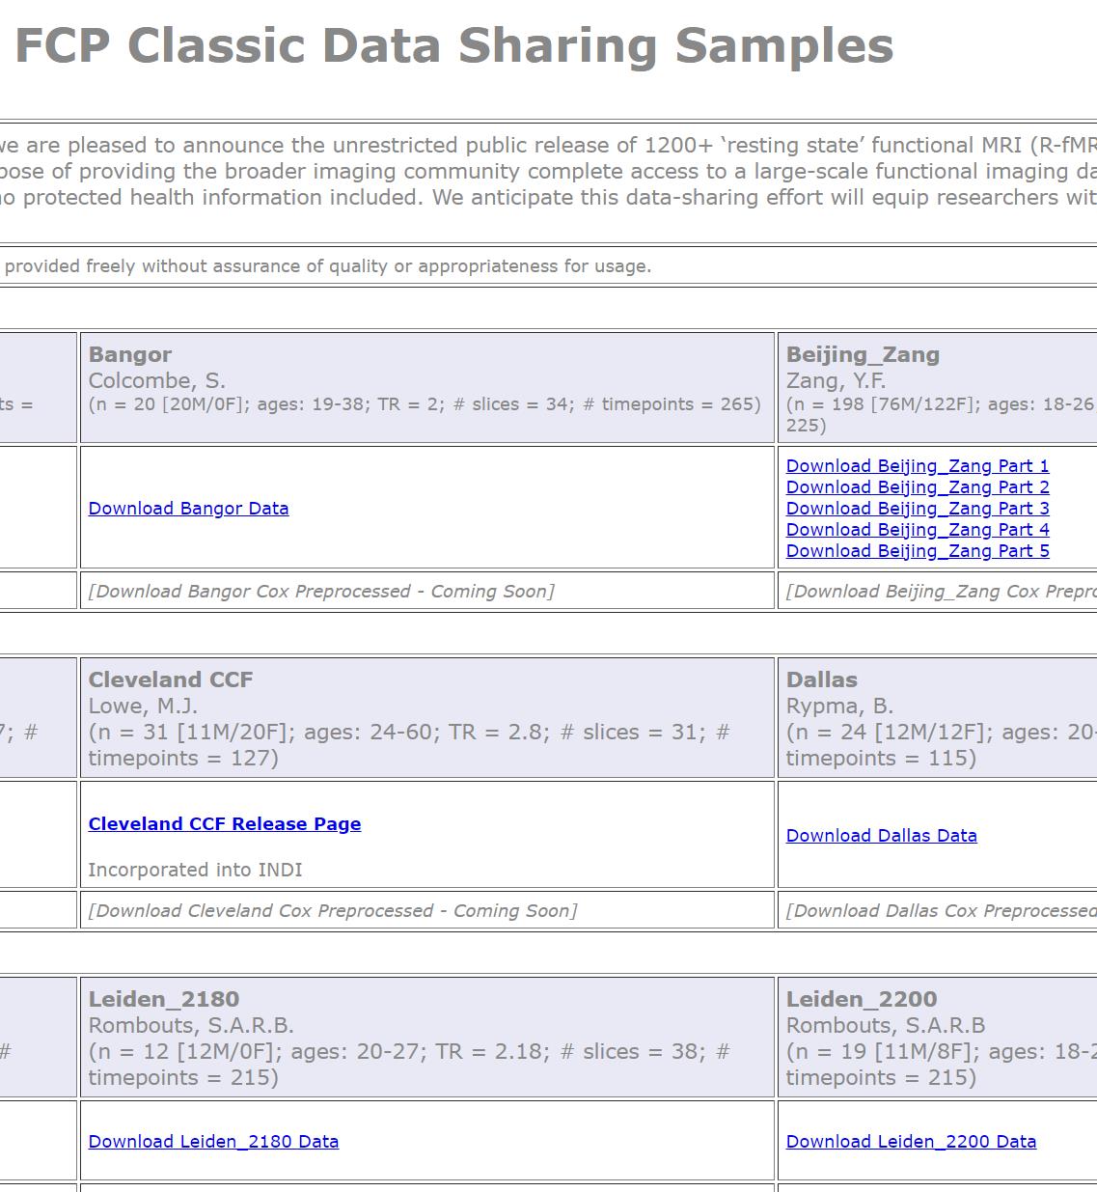This screenshot has height=1192, width=1097.
Task: Open the Cleveland CCF Release Page
Action: point(224,824)
